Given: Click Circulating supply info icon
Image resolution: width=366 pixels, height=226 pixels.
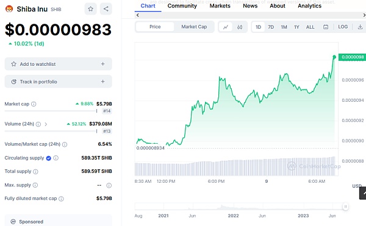Looking at the screenshot, I should pos(56,158).
